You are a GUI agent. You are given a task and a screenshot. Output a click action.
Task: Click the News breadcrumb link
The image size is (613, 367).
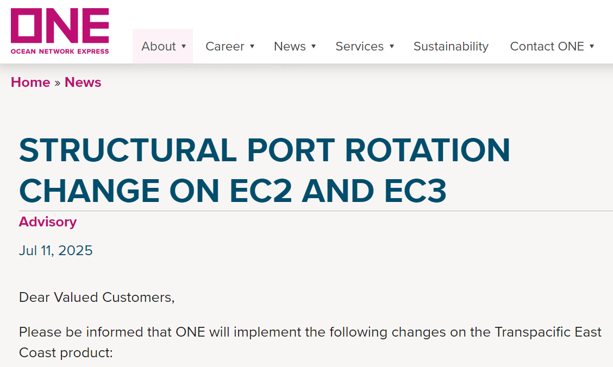click(83, 83)
